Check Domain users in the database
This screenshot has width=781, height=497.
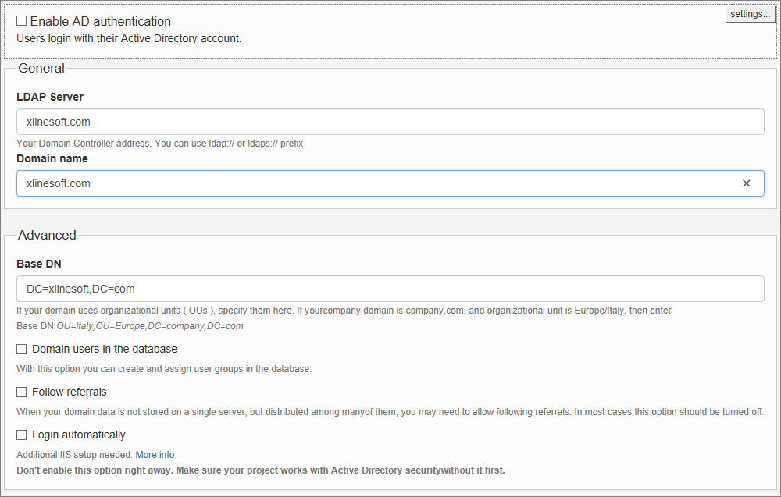[x=21, y=349]
